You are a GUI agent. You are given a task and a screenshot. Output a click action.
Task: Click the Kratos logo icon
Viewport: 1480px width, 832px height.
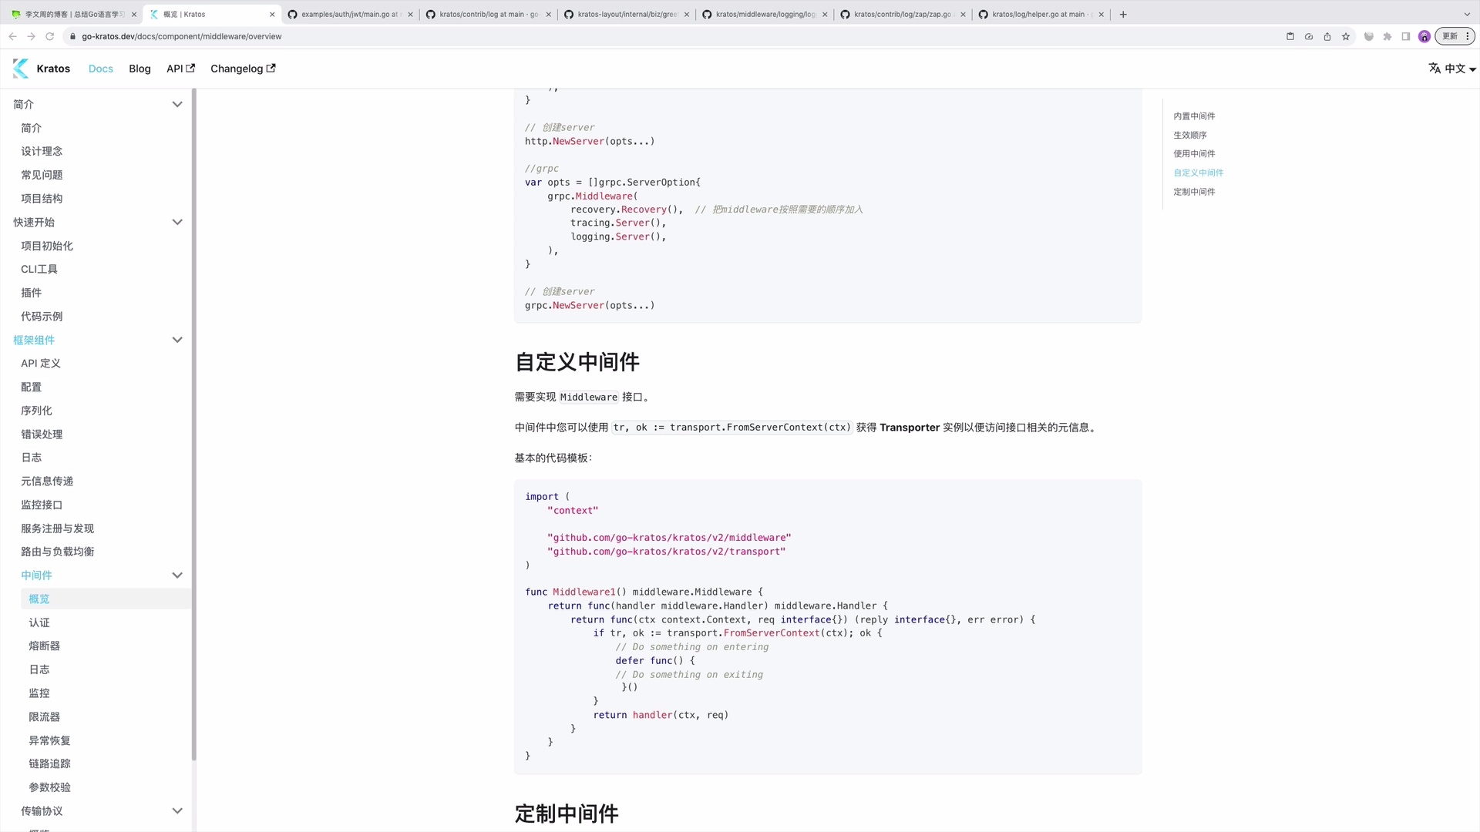pos(21,69)
